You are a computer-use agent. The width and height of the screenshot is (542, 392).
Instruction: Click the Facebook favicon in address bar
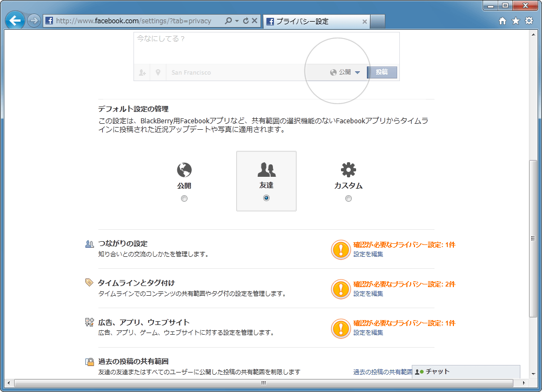pyautogui.click(x=49, y=21)
